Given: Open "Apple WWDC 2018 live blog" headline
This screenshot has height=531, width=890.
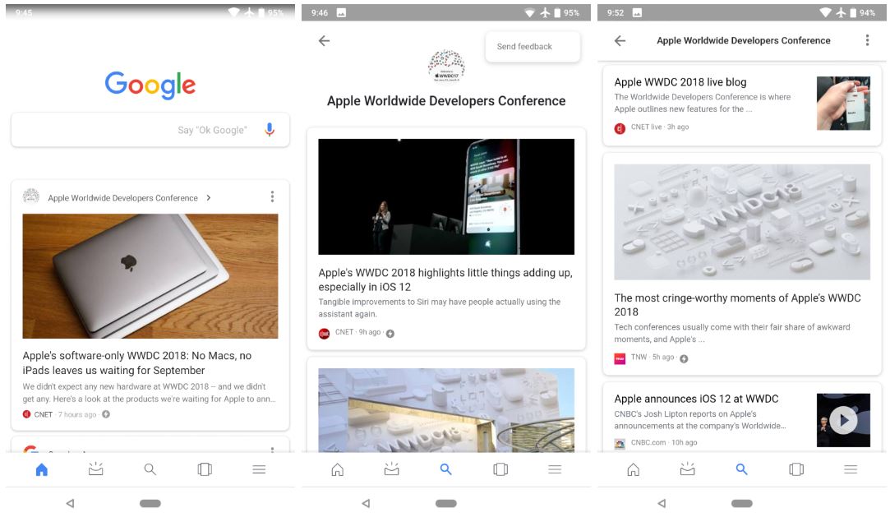Looking at the screenshot, I should tap(680, 82).
